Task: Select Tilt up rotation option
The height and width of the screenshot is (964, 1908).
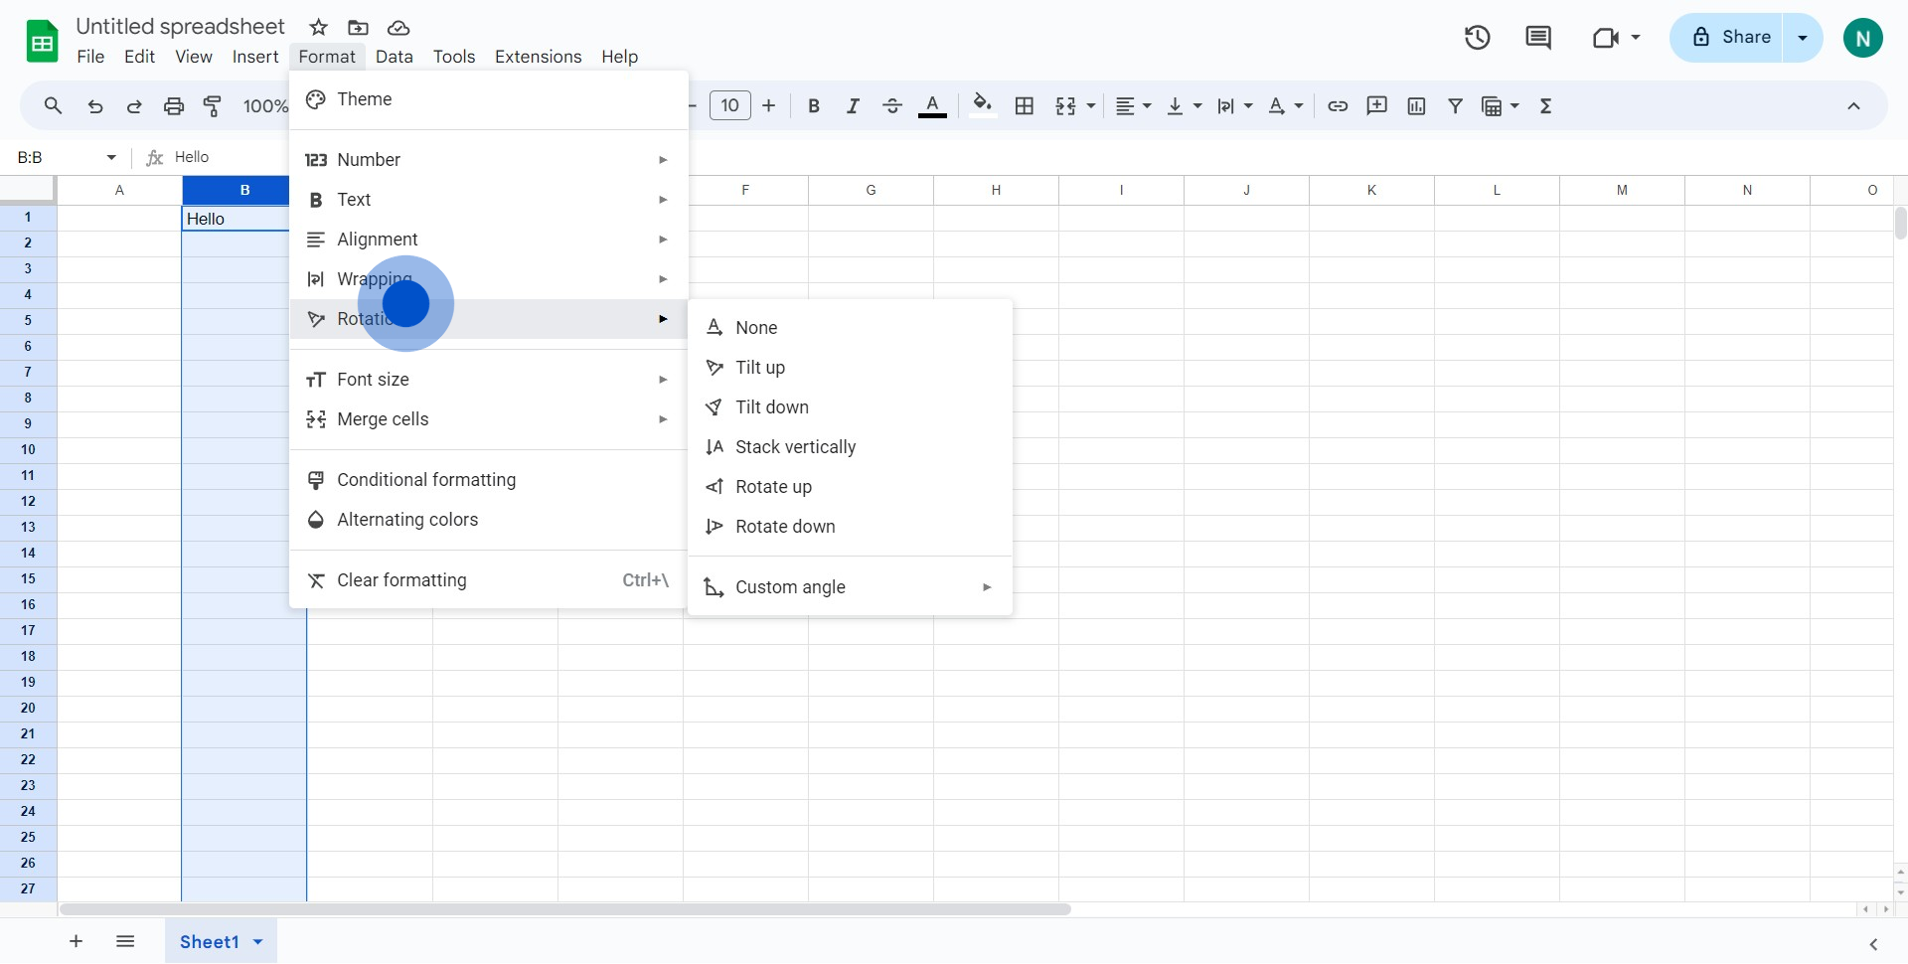Action: [x=760, y=368]
